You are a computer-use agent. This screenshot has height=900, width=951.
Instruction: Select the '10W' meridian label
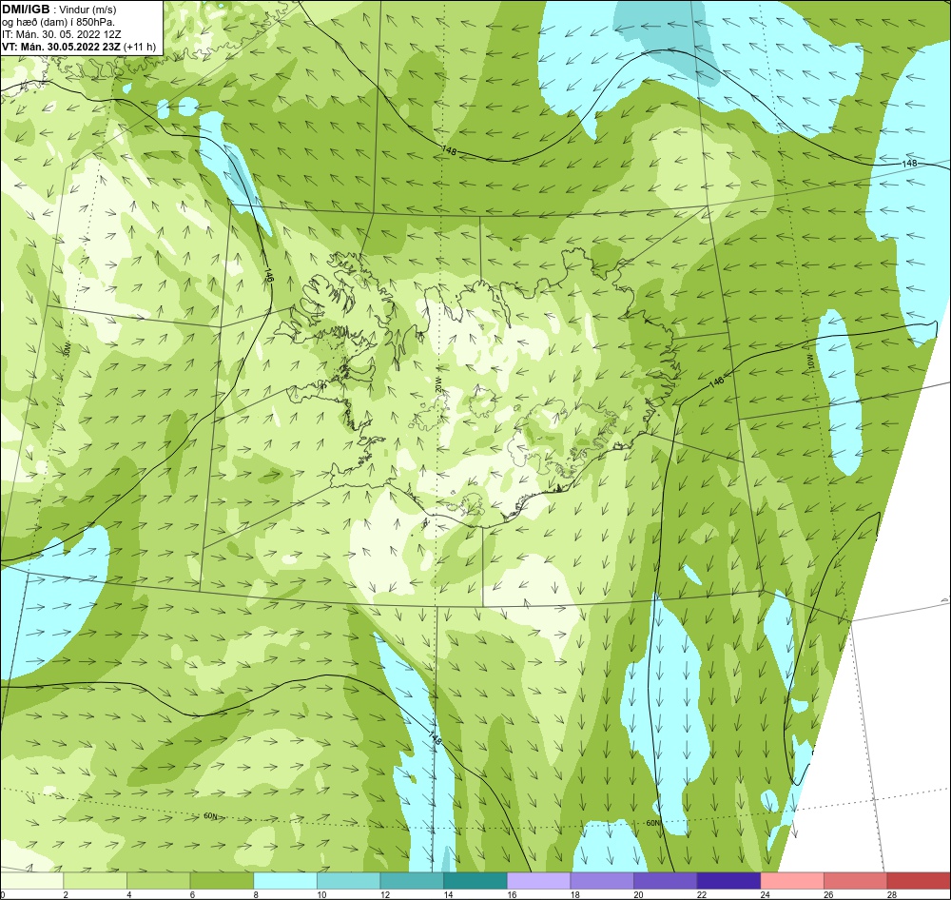[809, 362]
